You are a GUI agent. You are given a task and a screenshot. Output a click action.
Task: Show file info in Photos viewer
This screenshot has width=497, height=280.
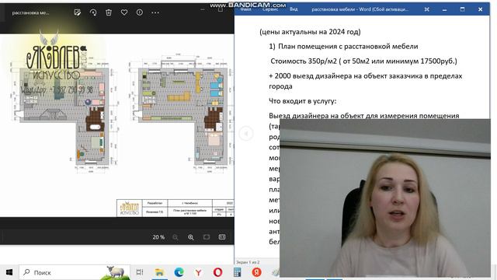point(140,12)
